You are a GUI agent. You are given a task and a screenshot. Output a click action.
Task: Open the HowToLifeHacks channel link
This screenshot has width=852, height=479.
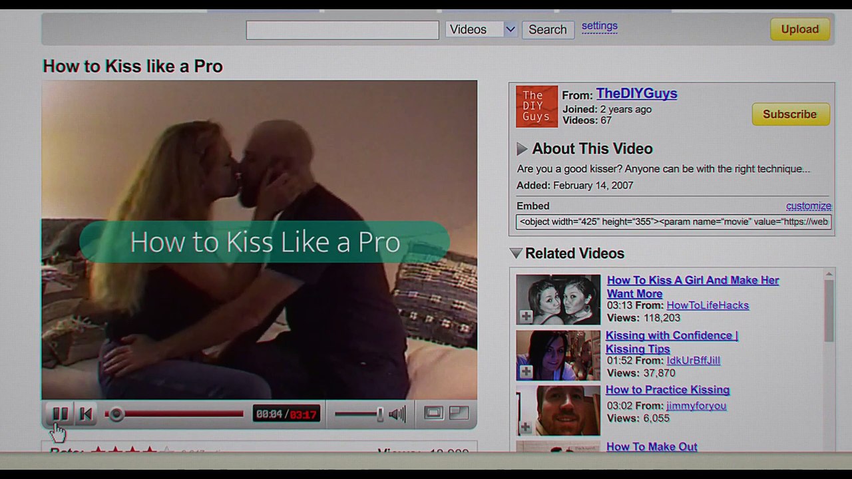(x=708, y=305)
